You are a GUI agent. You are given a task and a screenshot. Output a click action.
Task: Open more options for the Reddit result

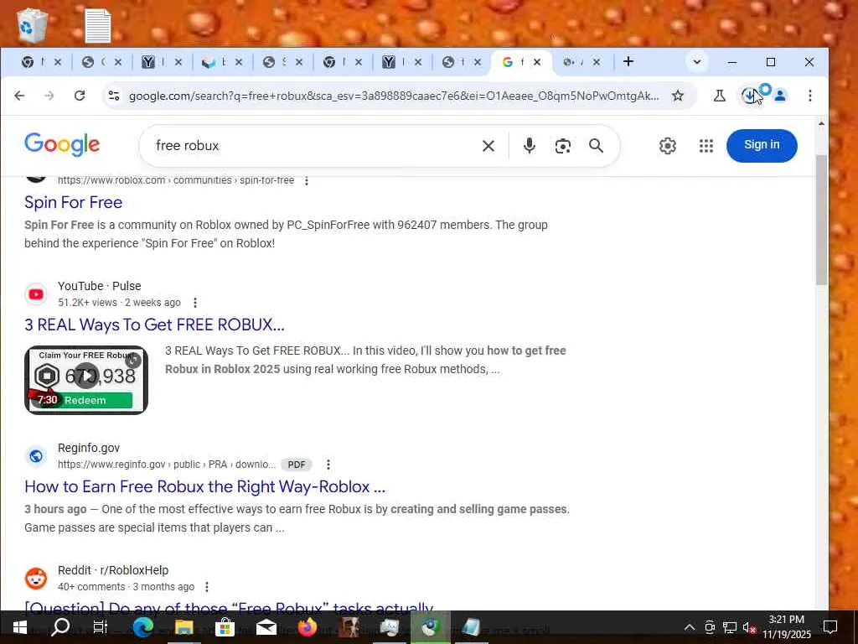click(206, 586)
